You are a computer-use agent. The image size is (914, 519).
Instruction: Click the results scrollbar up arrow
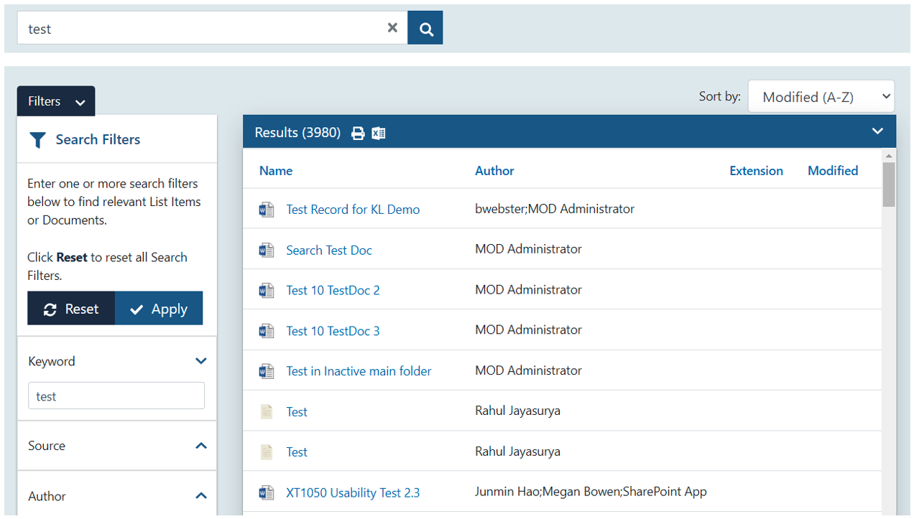pyautogui.click(x=889, y=156)
